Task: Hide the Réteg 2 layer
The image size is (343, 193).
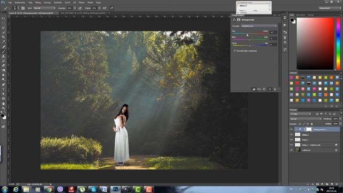Action: [292, 135]
